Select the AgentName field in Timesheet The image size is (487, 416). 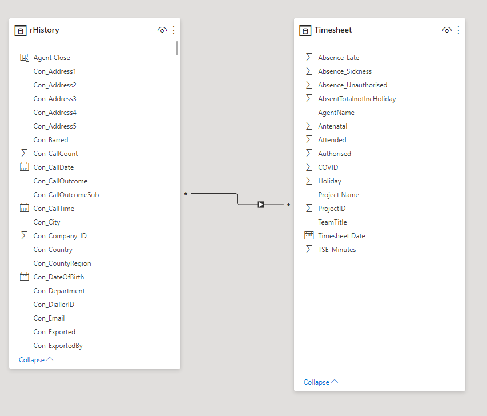click(336, 113)
